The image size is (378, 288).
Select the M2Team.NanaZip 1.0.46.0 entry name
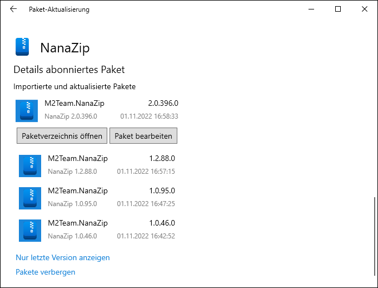(x=78, y=223)
